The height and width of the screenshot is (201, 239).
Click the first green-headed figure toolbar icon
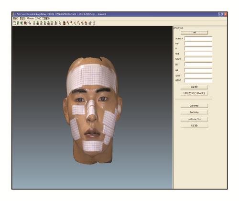pos(34,23)
